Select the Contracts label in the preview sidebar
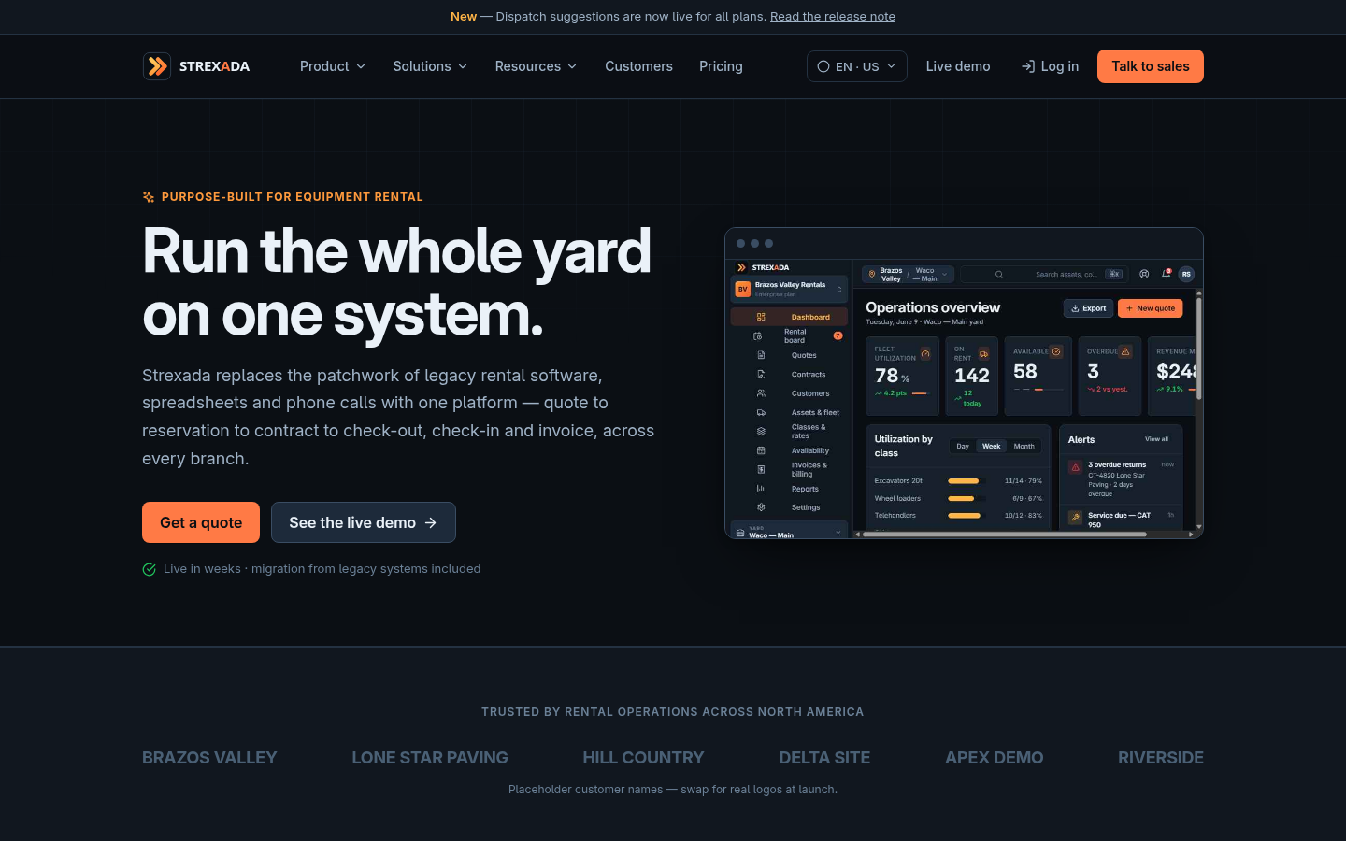This screenshot has height=841, width=1346. click(x=809, y=374)
